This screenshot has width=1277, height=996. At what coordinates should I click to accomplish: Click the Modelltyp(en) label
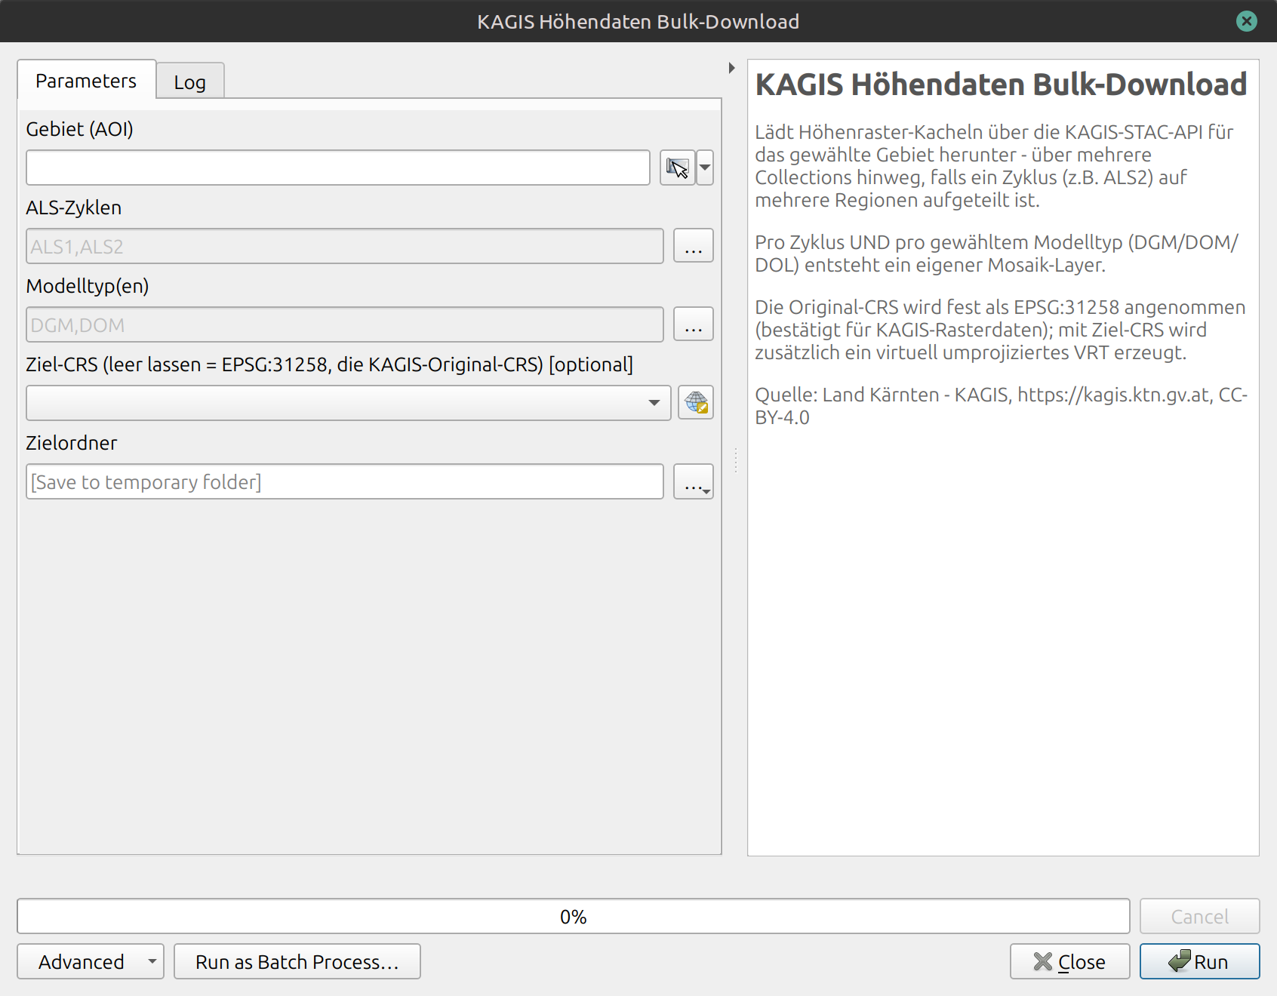pyautogui.click(x=88, y=286)
